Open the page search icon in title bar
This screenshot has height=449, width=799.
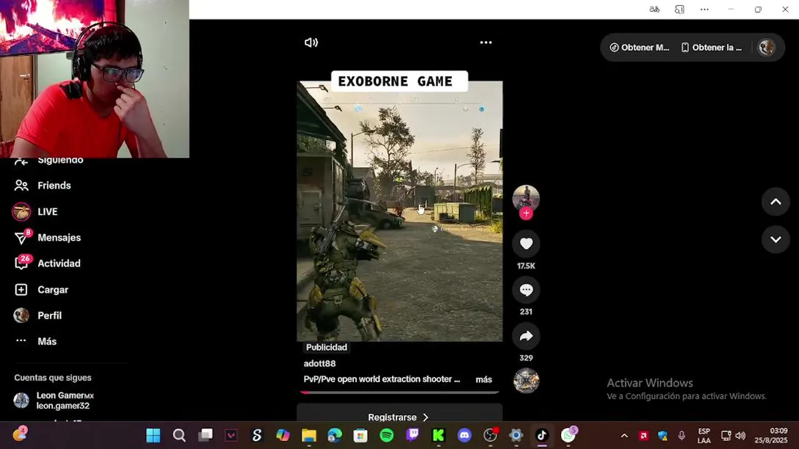(x=680, y=9)
